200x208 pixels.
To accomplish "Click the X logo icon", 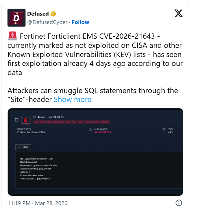I will click(179, 14).
